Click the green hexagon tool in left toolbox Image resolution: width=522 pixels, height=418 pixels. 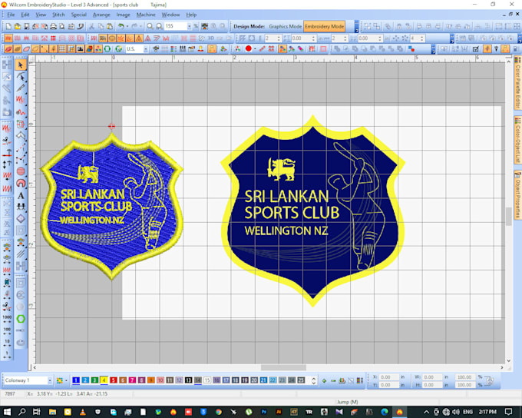21,319
